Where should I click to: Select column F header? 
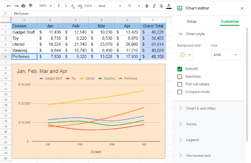click(x=153, y=20)
